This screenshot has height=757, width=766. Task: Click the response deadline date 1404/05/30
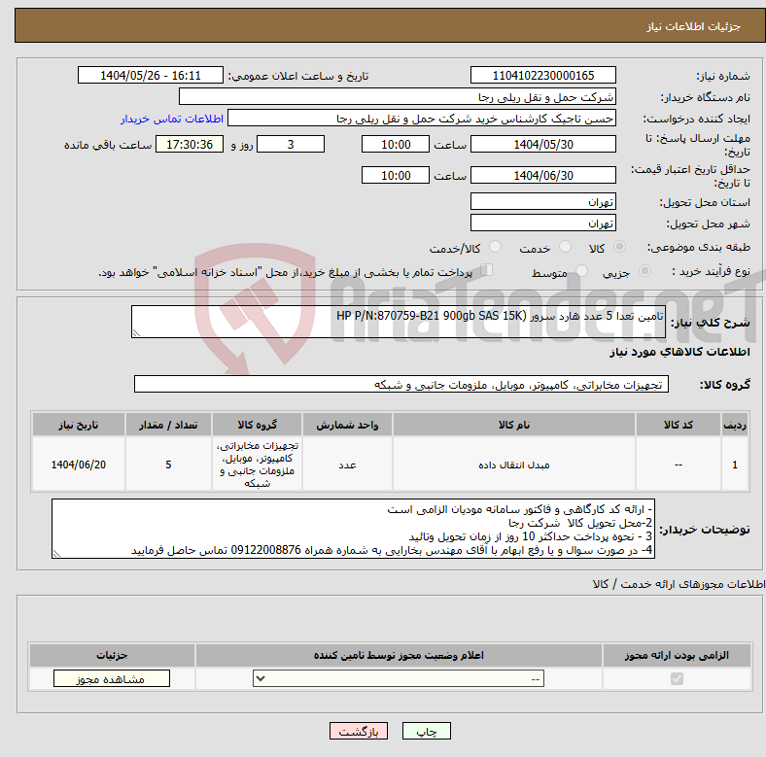[x=542, y=144]
